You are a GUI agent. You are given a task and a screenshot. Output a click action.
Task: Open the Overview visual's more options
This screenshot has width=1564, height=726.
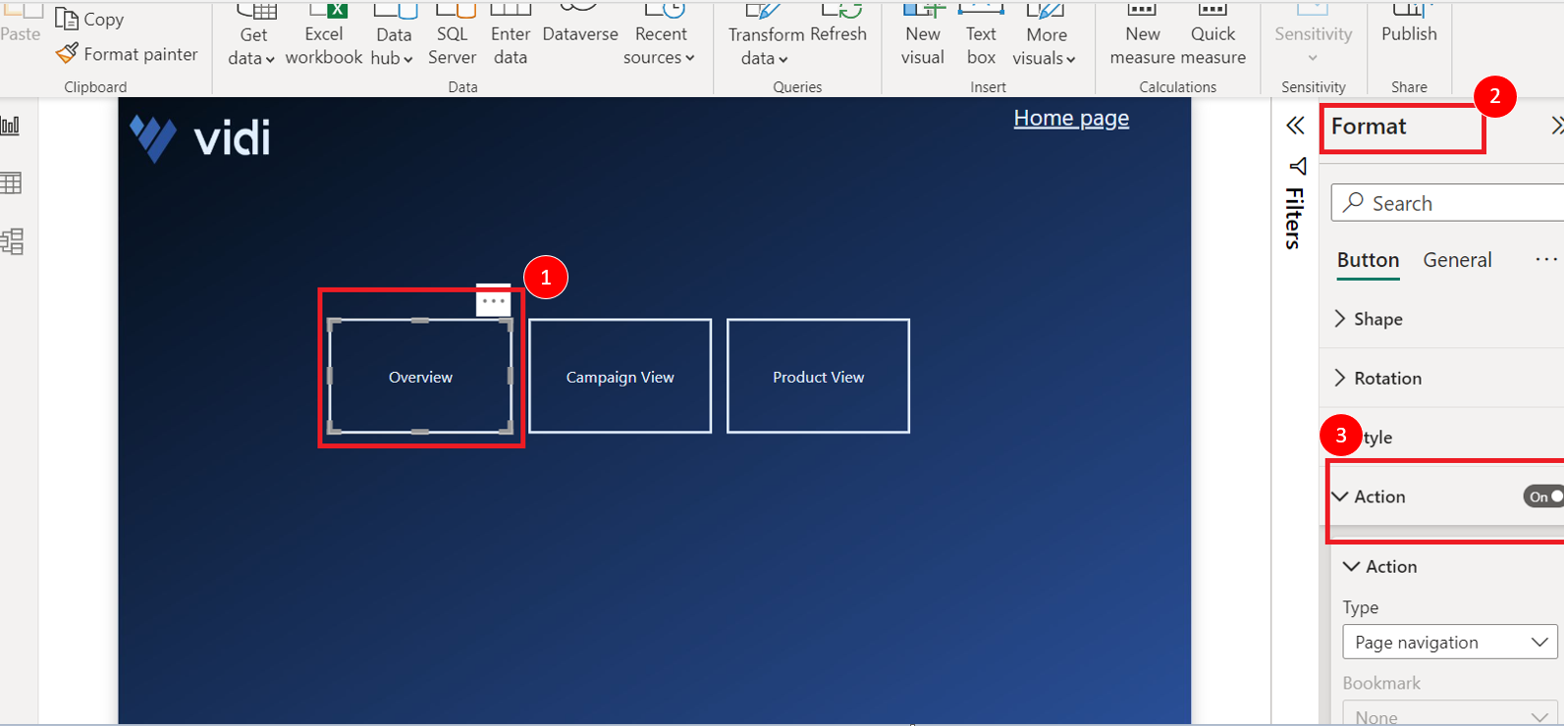click(x=493, y=300)
